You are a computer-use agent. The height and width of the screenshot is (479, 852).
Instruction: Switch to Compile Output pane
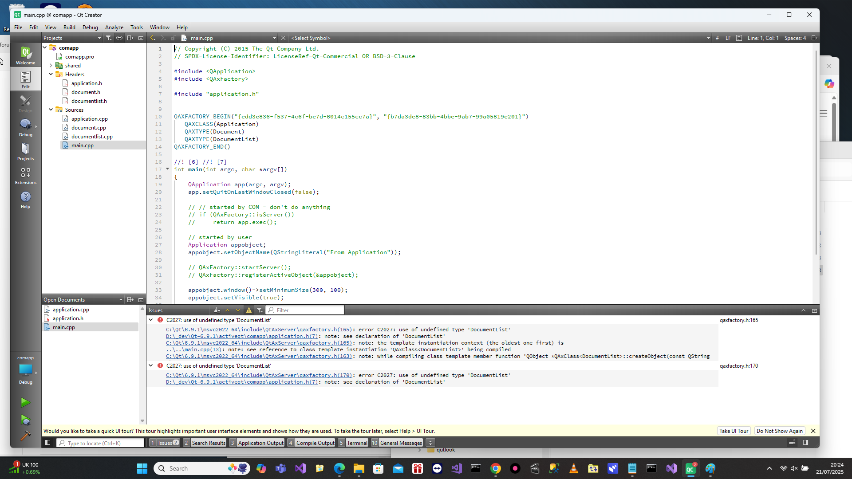312,443
